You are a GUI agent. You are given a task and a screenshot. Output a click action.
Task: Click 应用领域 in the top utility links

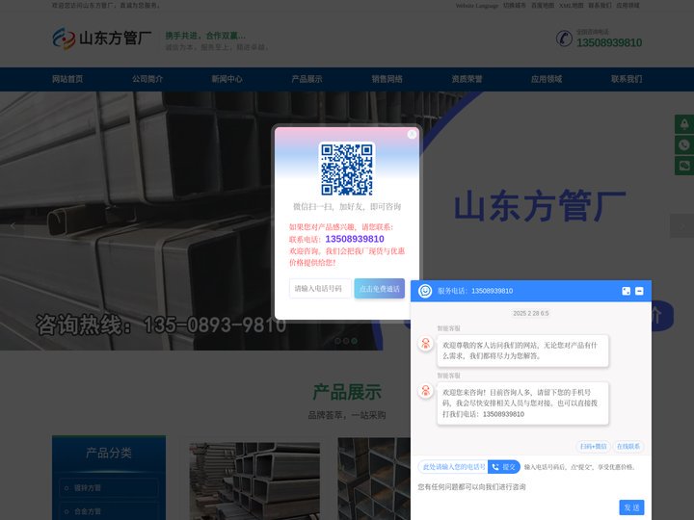628,6
